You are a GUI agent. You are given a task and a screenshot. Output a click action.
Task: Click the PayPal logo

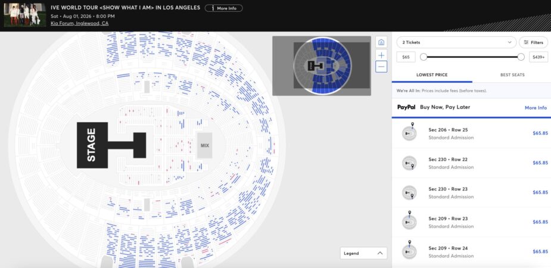coord(407,107)
